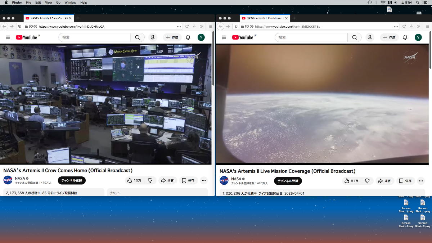Click NASA channel avatar in left window
Image resolution: width=432 pixels, height=243 pixels.
tap(8, 180)
